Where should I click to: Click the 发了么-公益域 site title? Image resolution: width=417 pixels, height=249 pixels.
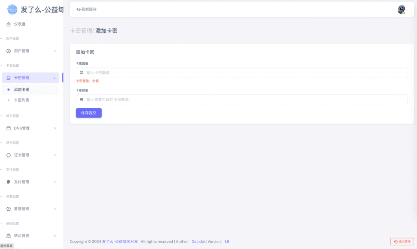(42, 10)
